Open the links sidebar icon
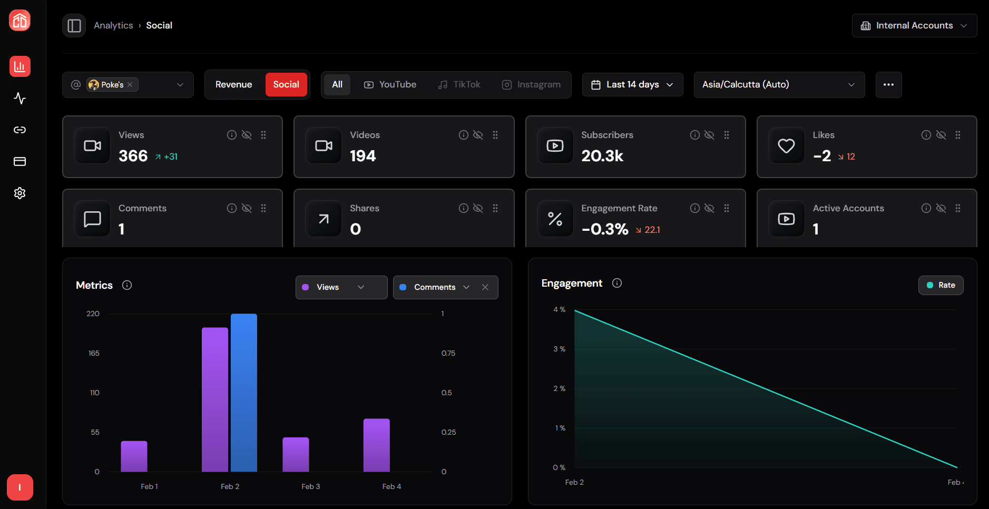989x509 pixels. click(20, 130)
